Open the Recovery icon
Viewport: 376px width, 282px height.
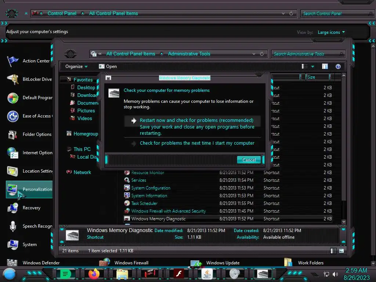pyautogui.click(x=12, y=208)
